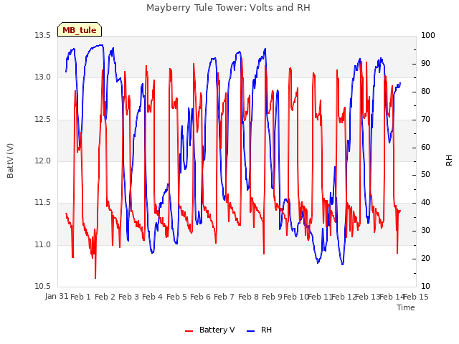Click the 'Feb 15' date label
This screenshot has width=459, height=344.
(x=416, y=297)
